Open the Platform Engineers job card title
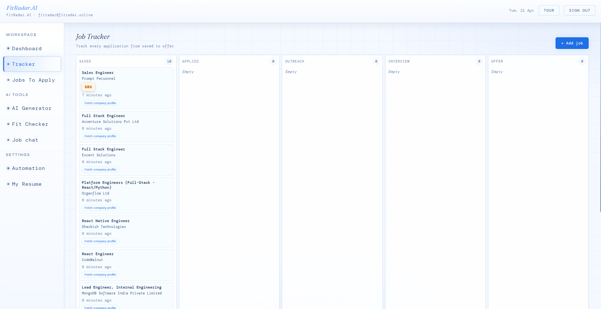This screenshot has width=601, height=309. point(118,185)
